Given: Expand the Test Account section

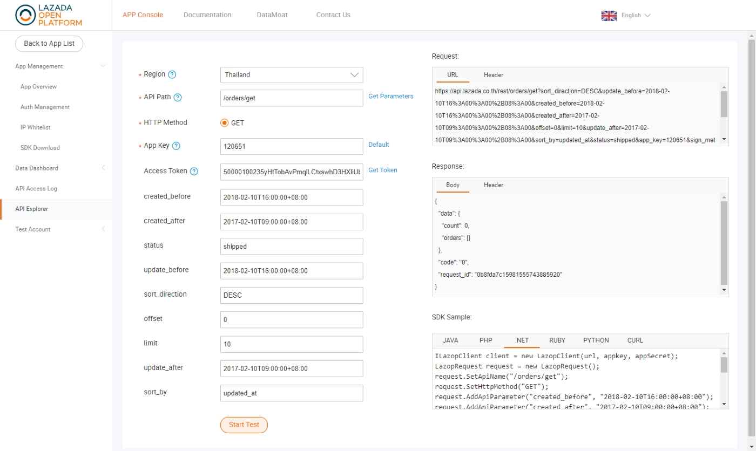Looking at the screenshot, I should [104, 229].
